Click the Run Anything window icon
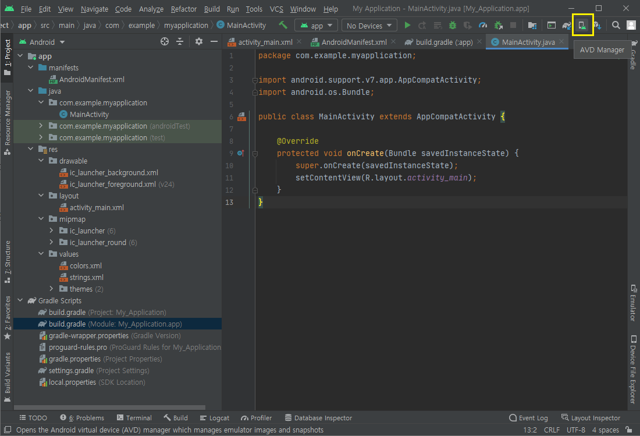The image size is (640, 436). click(552, 25)
